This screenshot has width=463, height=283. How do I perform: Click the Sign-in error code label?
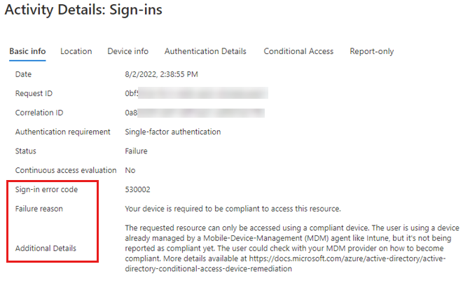click(x=46, y=190)
